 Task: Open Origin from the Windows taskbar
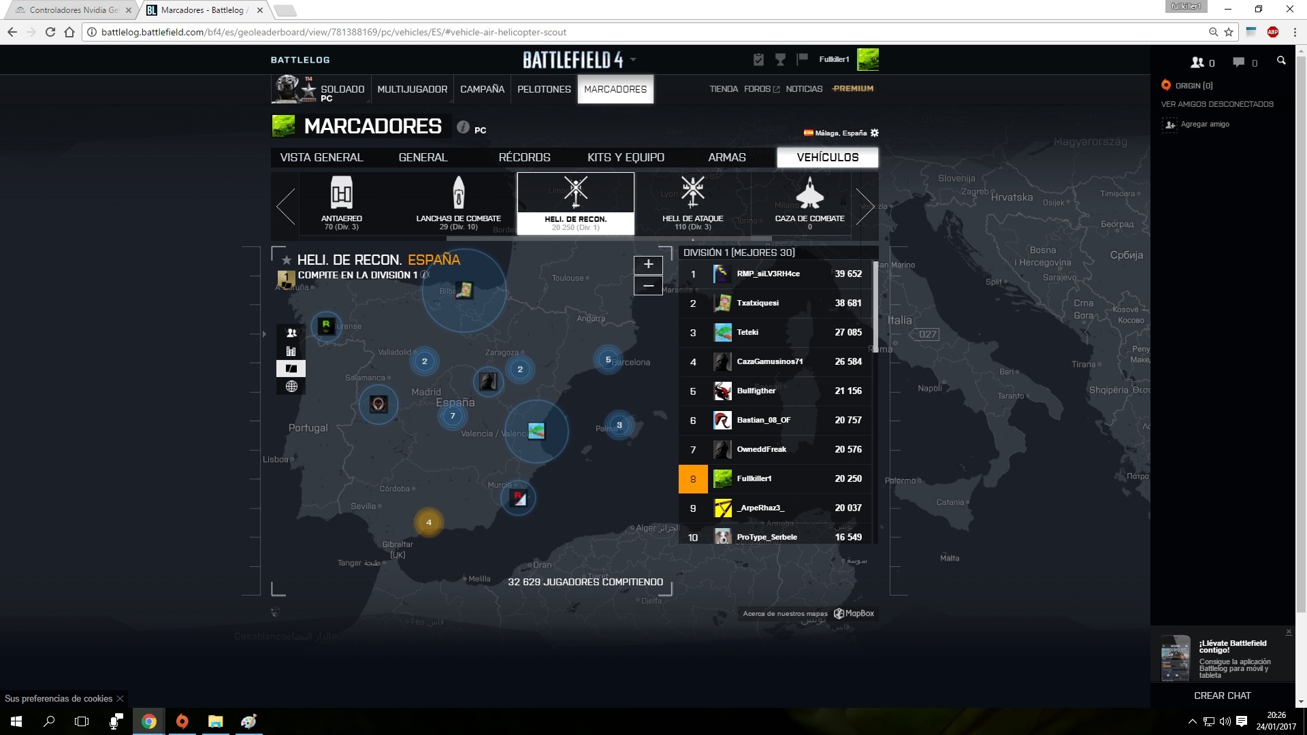182,721
